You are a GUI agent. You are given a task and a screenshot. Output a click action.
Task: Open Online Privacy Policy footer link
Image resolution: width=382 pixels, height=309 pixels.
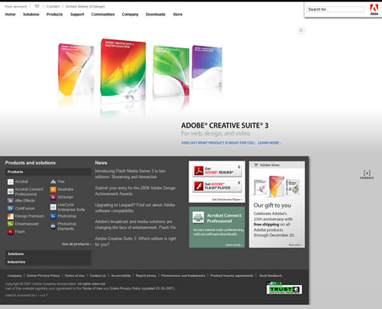pyautogui.click(x=43, y=275)
